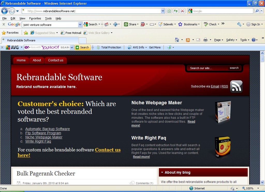This screenshot has height=192, width=265.
Task: Click the URL address bar field
Action: tap(91, 11)
